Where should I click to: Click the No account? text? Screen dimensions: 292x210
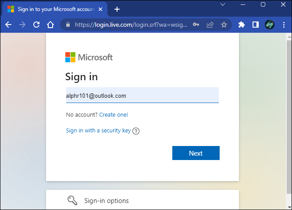[x=82, y=115]
